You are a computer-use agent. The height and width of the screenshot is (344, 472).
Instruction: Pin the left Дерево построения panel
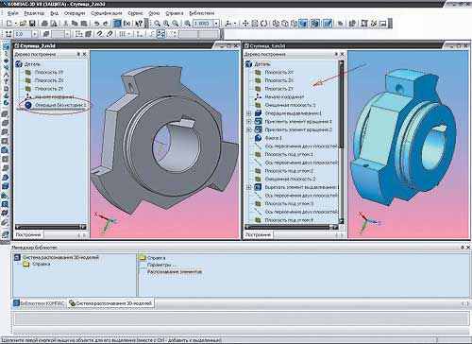click(x=78, y=54)
